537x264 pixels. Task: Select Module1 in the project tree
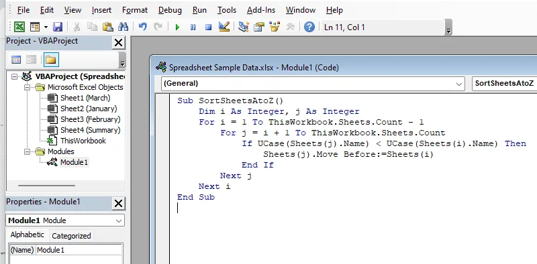[x=74, y=162]
